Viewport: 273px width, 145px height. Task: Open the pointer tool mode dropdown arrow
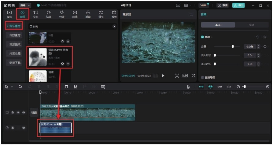[x=12, y=87]
